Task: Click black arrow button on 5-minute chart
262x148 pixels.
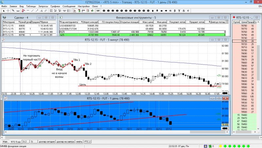Action: [x=225, y=93]
